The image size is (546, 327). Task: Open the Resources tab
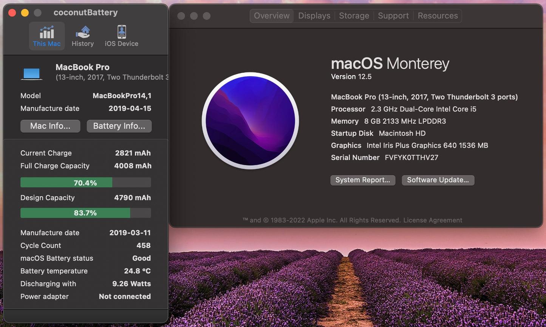pos(438,15)
